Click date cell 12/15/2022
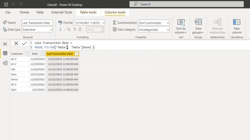Image resolution: width=250 pixels, height=140 pixels. 37,74
